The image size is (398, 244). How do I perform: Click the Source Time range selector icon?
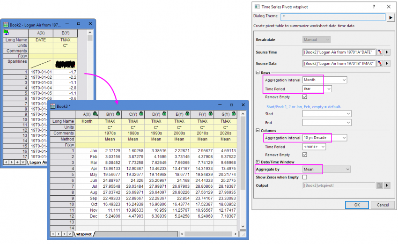(x=379, y=52)
